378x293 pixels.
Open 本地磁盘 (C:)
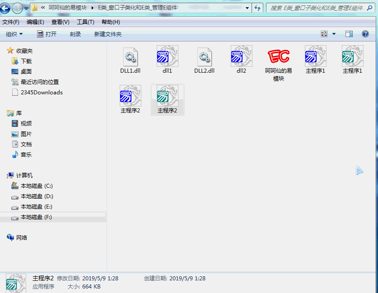tap(37, 186)
